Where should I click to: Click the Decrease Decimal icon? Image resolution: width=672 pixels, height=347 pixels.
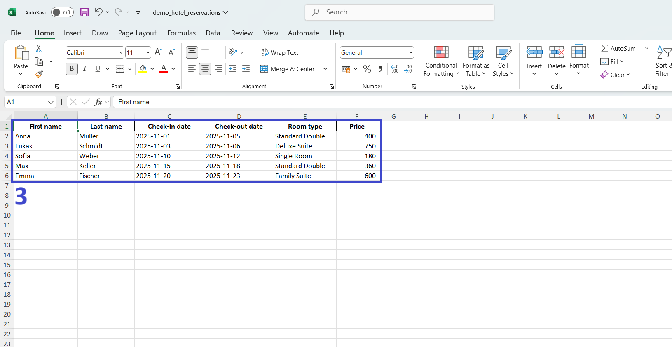click(408, 69)
